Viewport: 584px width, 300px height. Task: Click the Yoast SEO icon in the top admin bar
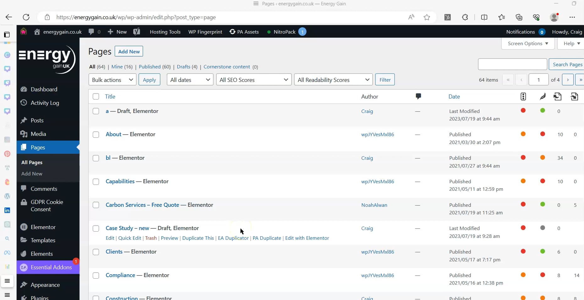tap(136, 32)
